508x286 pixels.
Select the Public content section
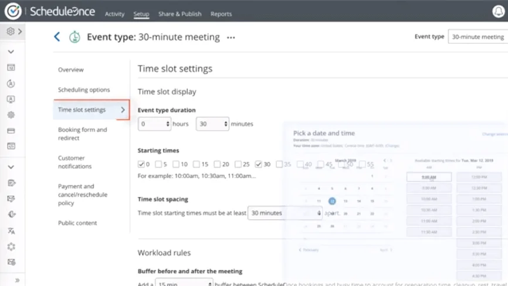[x=77, y=223]
